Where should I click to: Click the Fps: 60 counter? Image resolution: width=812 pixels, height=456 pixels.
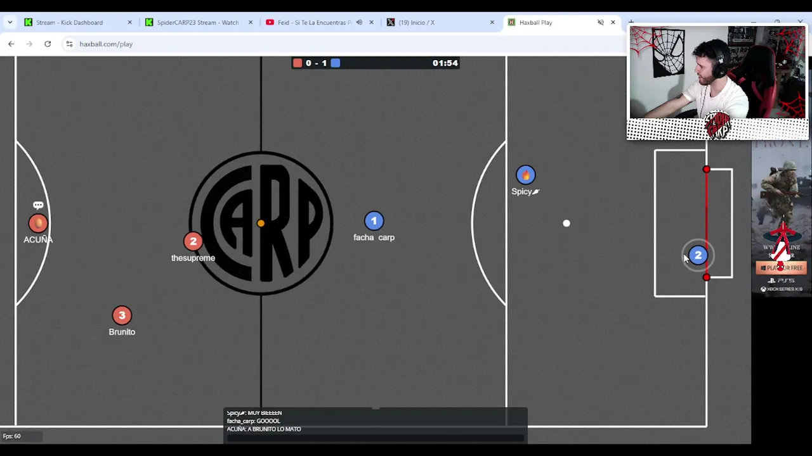coord(11,436)
